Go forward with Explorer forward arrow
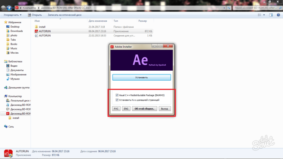The height and width of the screenshot is (159, 283). coord(9,8)
